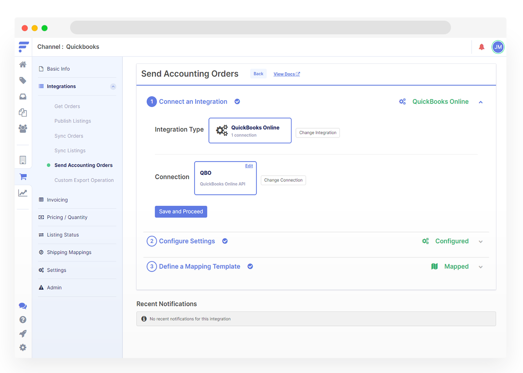Select the QBO connection card

[225, 178]
